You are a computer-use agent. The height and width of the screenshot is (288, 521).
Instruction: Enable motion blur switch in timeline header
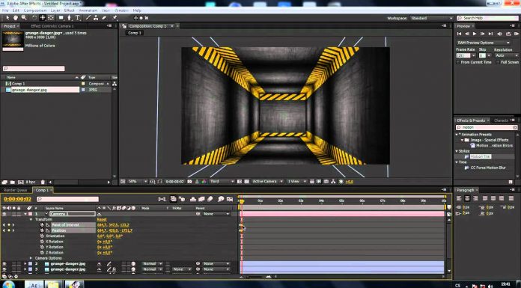point(210,199)
